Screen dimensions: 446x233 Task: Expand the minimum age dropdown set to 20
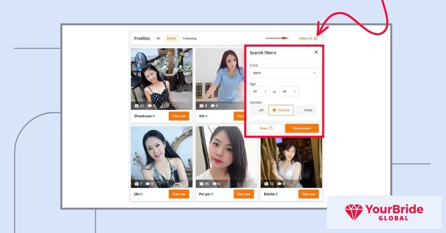259,92
